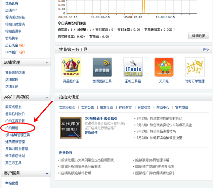The height and width of the screenshot is (188, 213).
Task: Open 拍拍工具下载 in the sidebar
Action: [15, 121]
